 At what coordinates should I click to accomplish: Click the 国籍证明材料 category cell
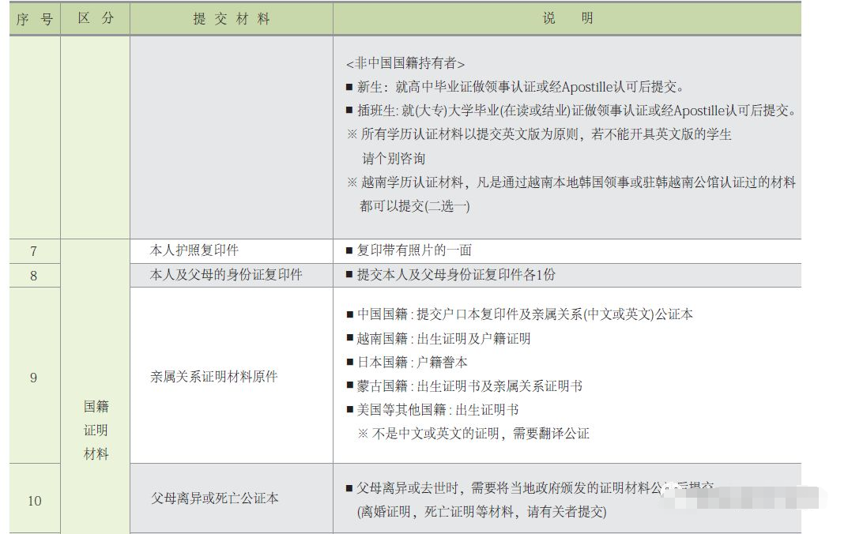pyautogui.click(x=96, y=431)
